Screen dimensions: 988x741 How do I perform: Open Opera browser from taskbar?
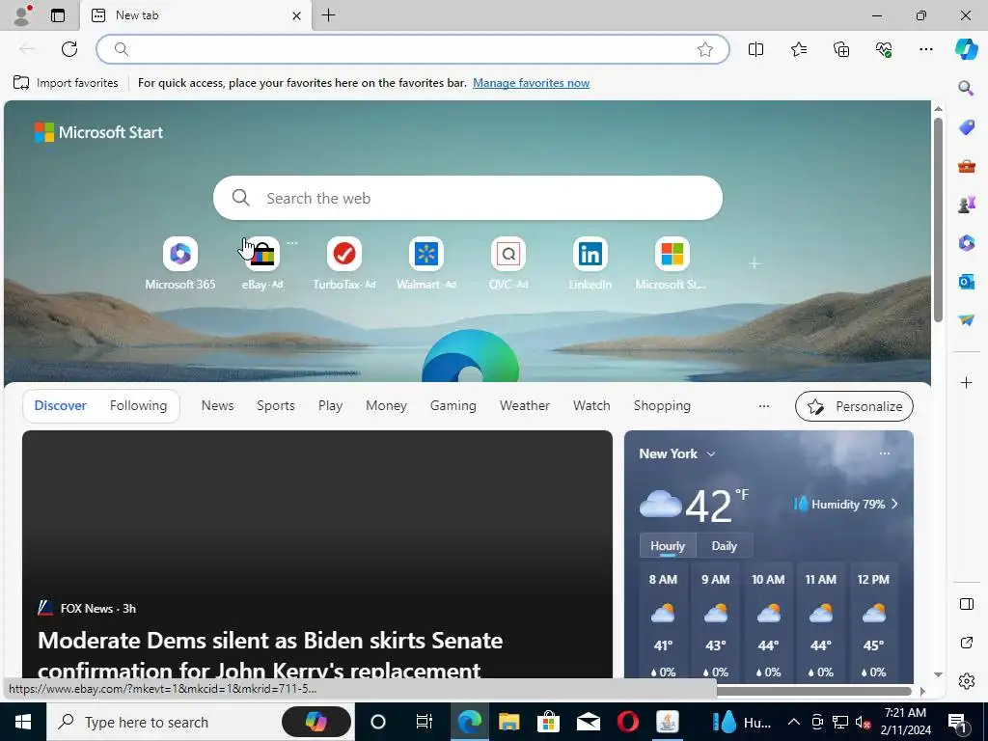pyautogui.click(x=627, y=722)
